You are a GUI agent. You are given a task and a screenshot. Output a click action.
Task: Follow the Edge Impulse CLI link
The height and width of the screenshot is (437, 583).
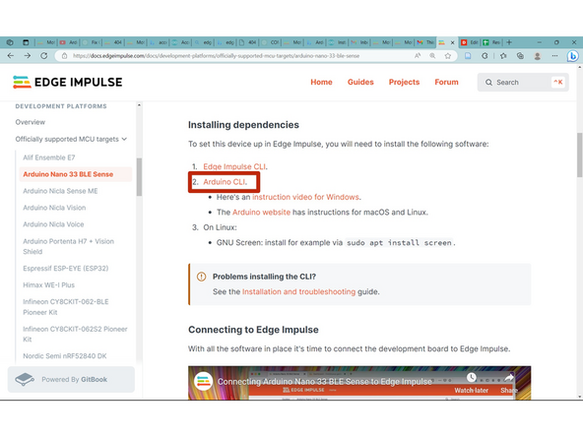[x=234, y=166]
